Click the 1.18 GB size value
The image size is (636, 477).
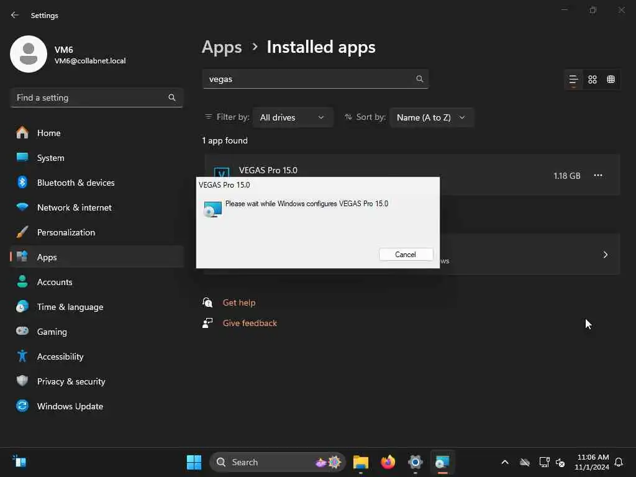tap(566, 176)
